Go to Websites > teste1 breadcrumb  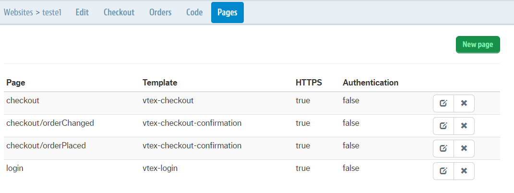[33, 12]
